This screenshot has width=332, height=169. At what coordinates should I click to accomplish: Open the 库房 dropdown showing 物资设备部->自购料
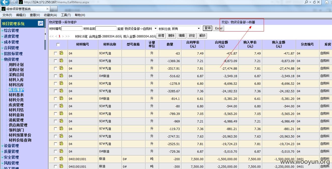pos(141,29)
